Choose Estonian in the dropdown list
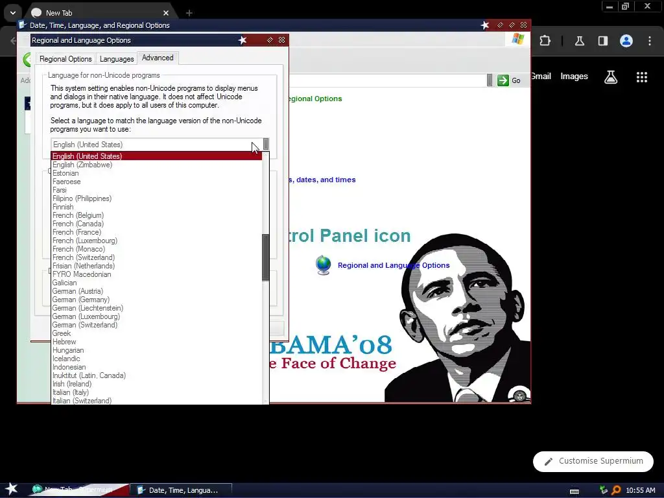The image size is (664, 498). [x=156, y=173]
